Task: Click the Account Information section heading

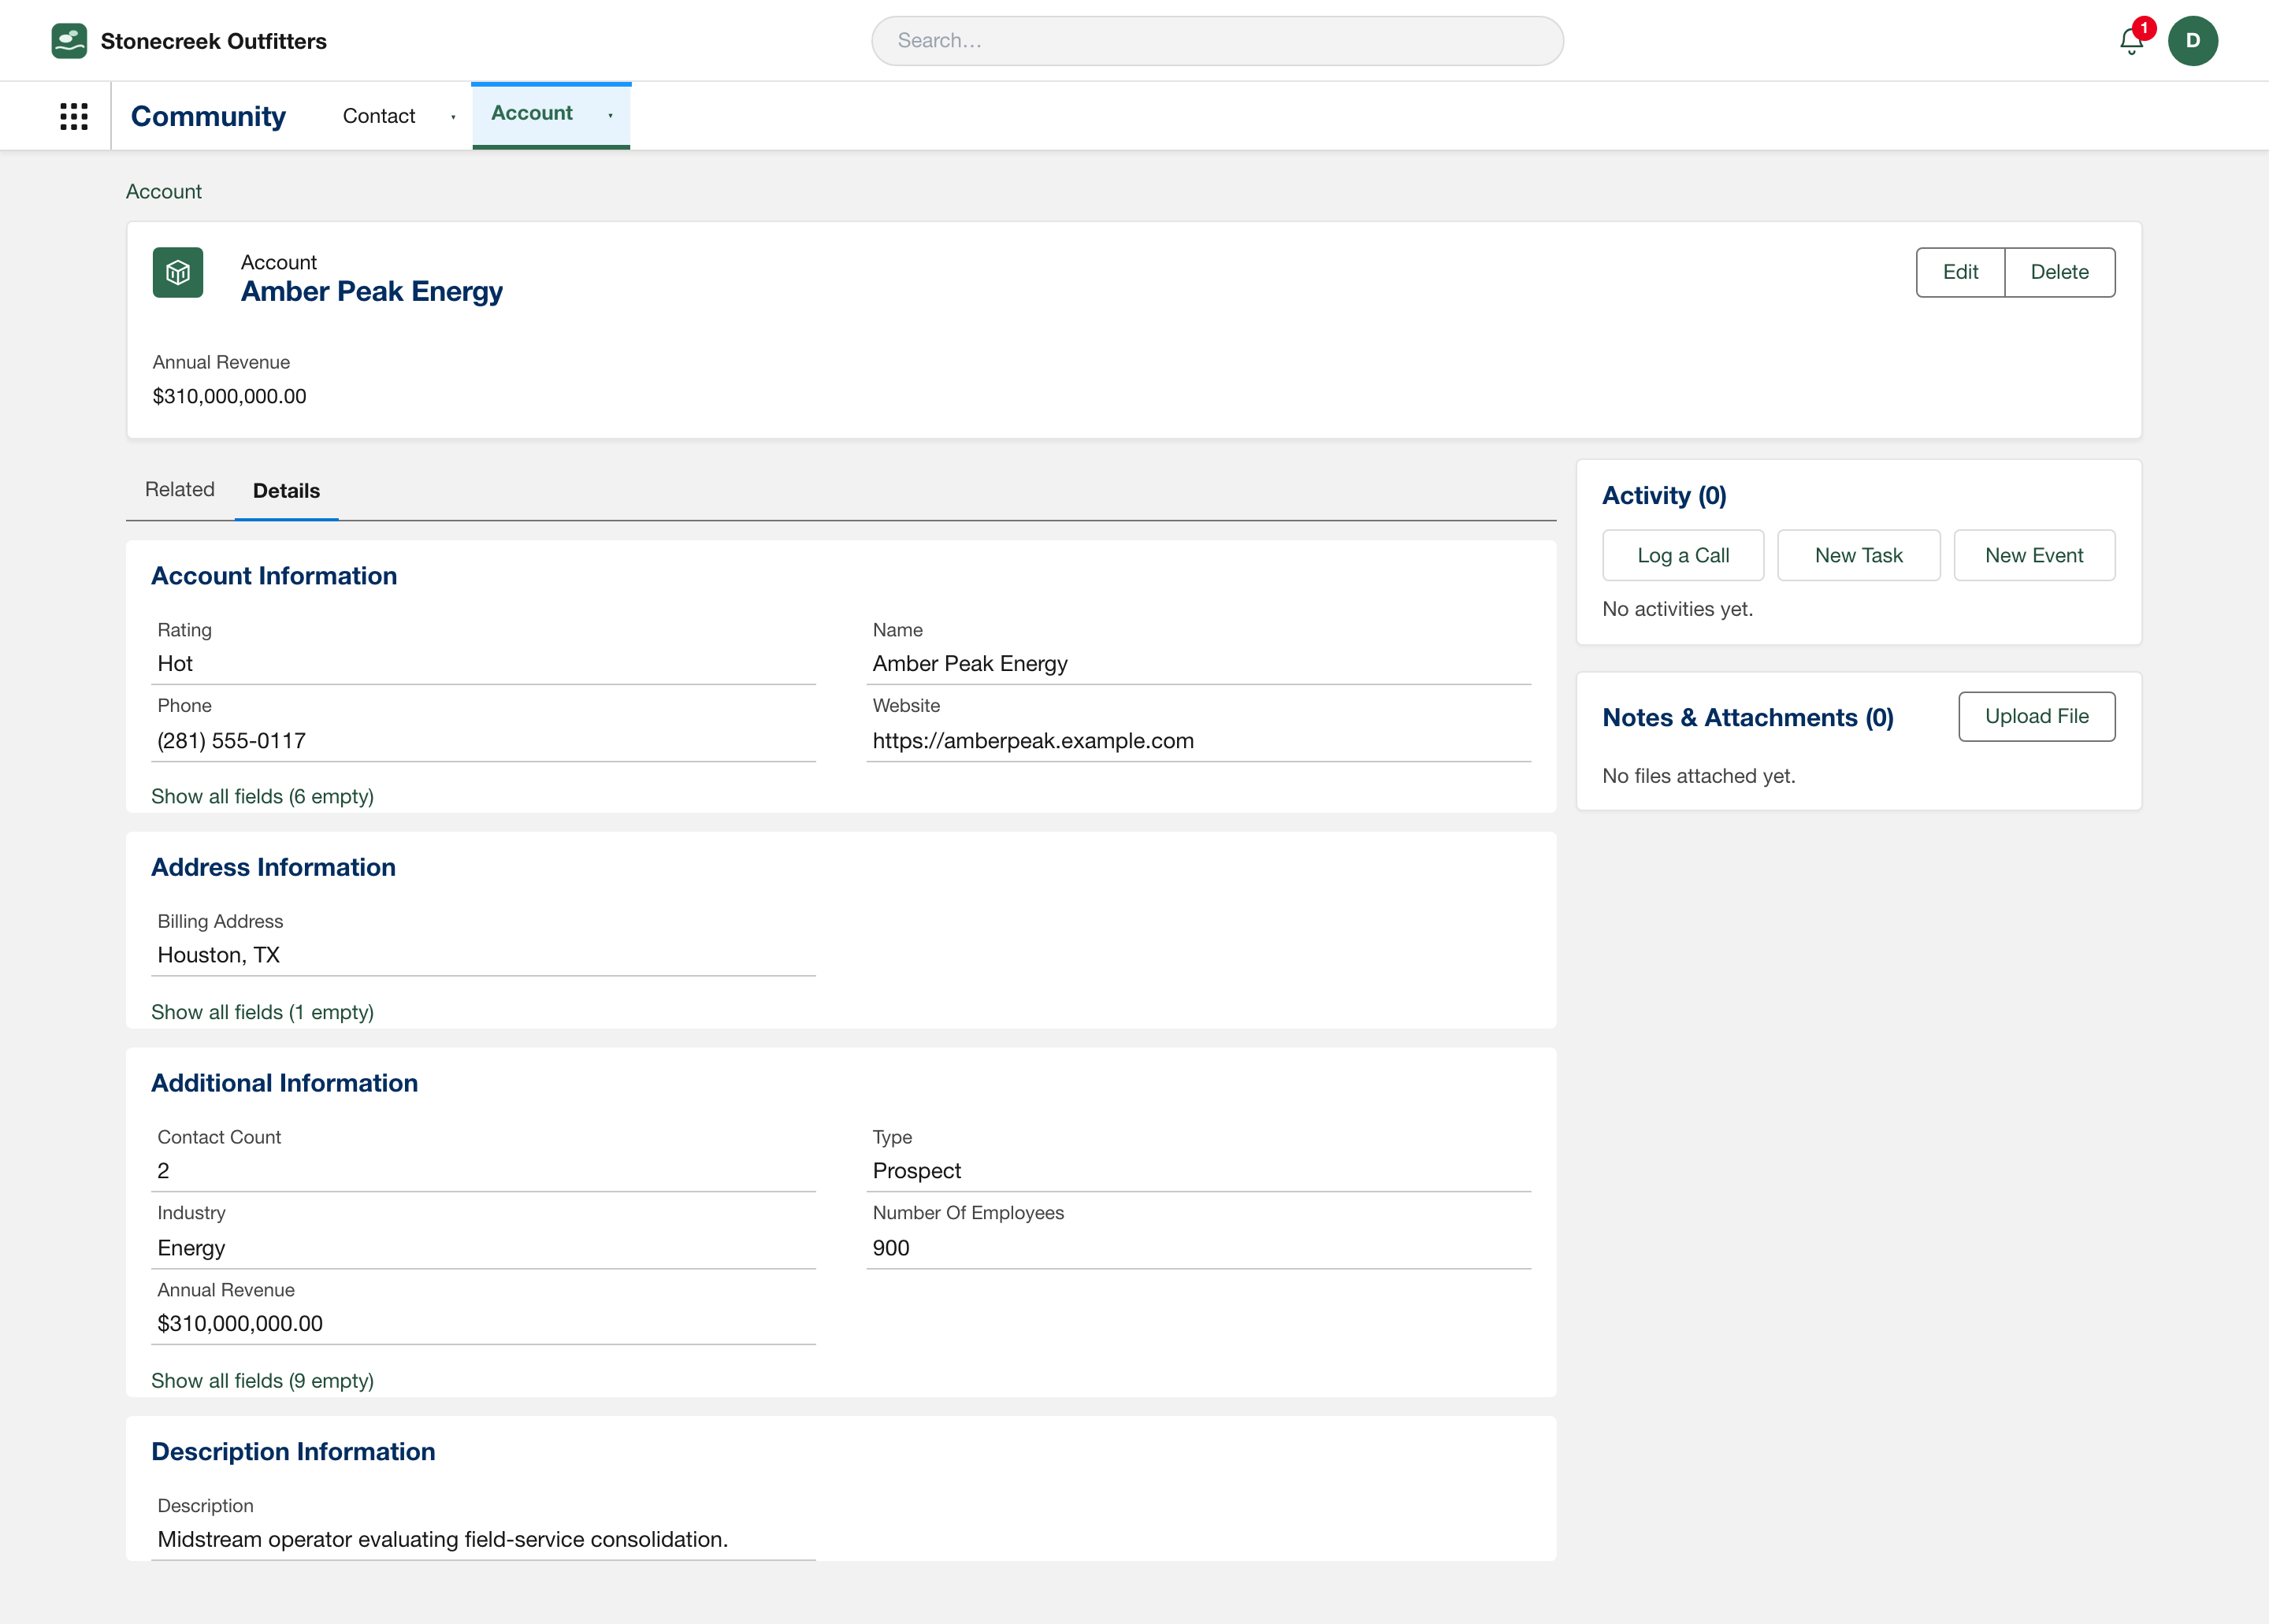Action: click(274, 576)
